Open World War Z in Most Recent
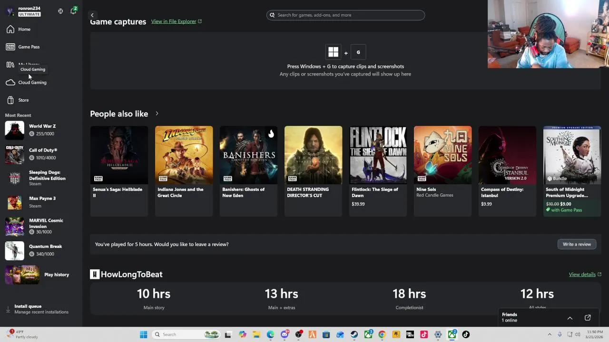 (41, 130)
